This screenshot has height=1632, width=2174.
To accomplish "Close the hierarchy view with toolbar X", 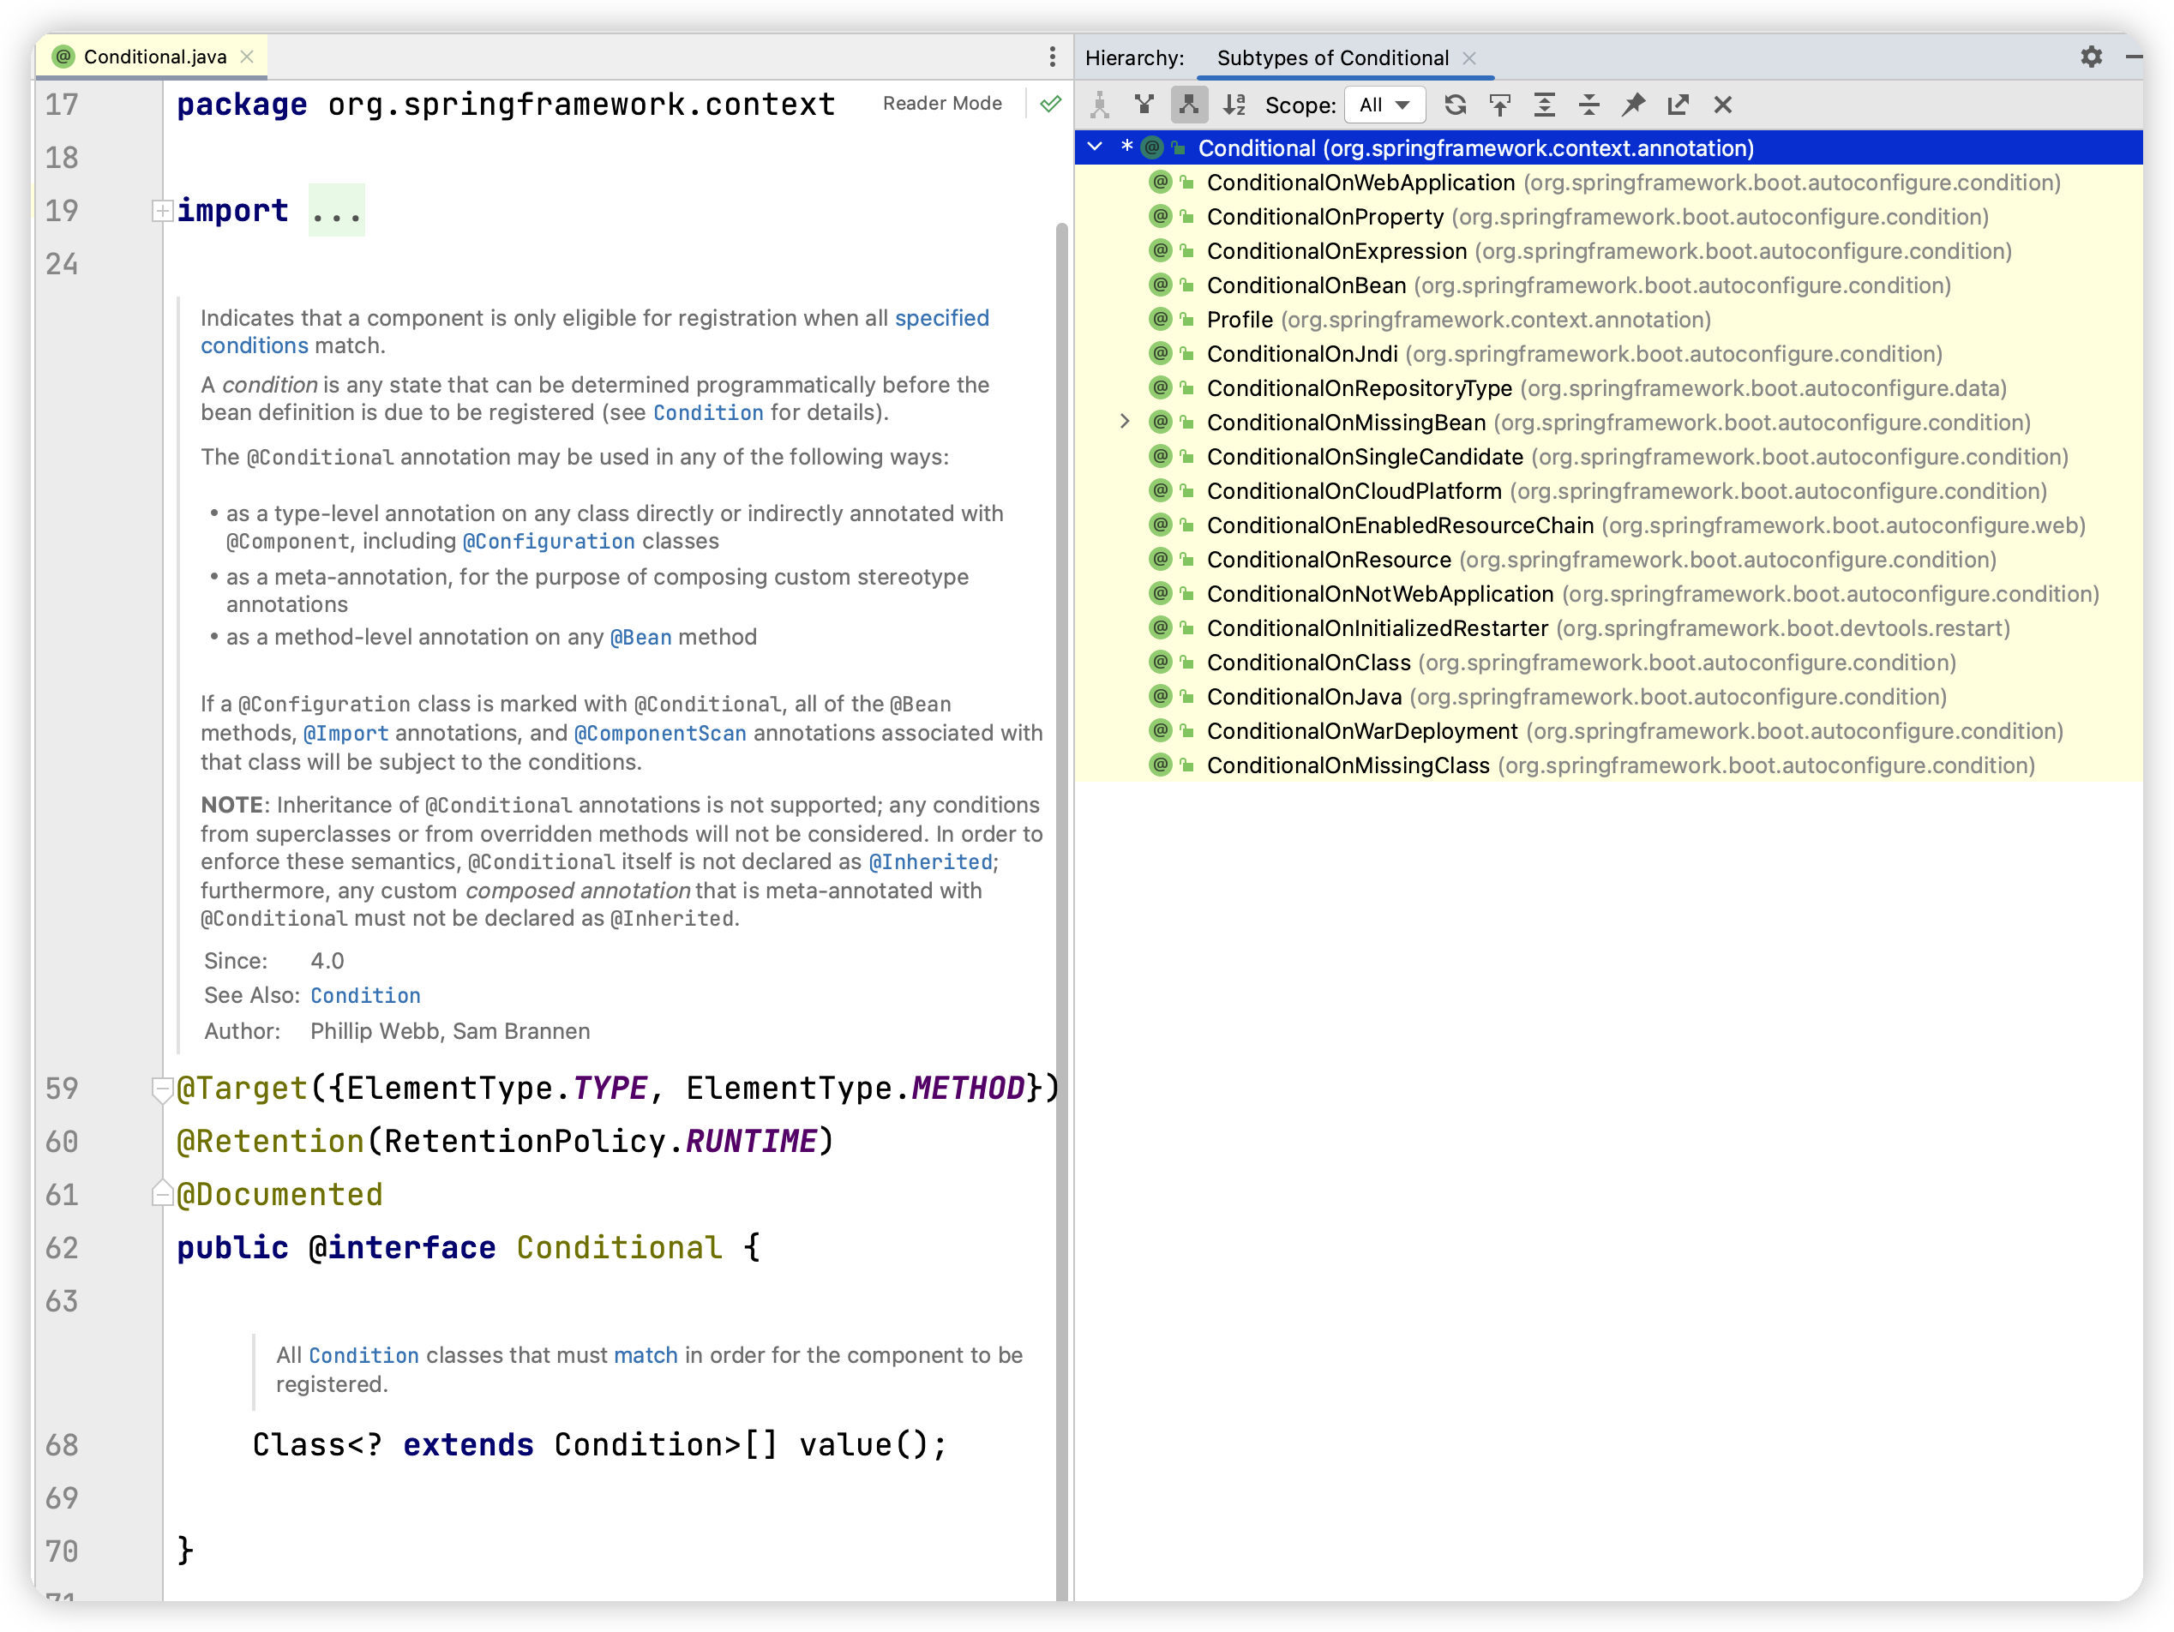I will [1723, 105].
